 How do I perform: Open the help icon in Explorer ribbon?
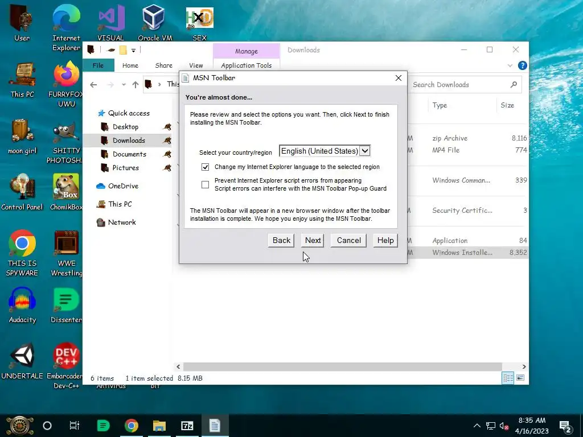523,65
